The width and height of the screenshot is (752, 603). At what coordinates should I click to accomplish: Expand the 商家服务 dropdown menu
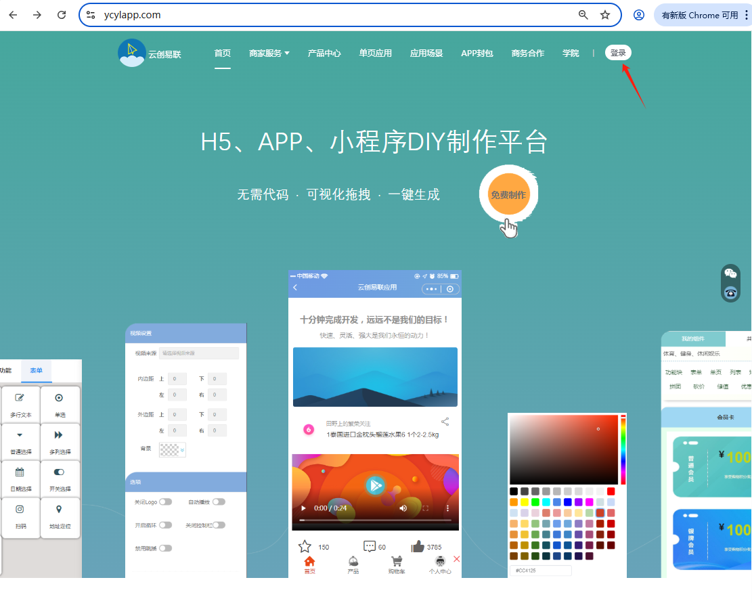tap(269, 53)
